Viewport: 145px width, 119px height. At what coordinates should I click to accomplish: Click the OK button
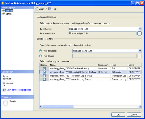(x=118, y=114)
